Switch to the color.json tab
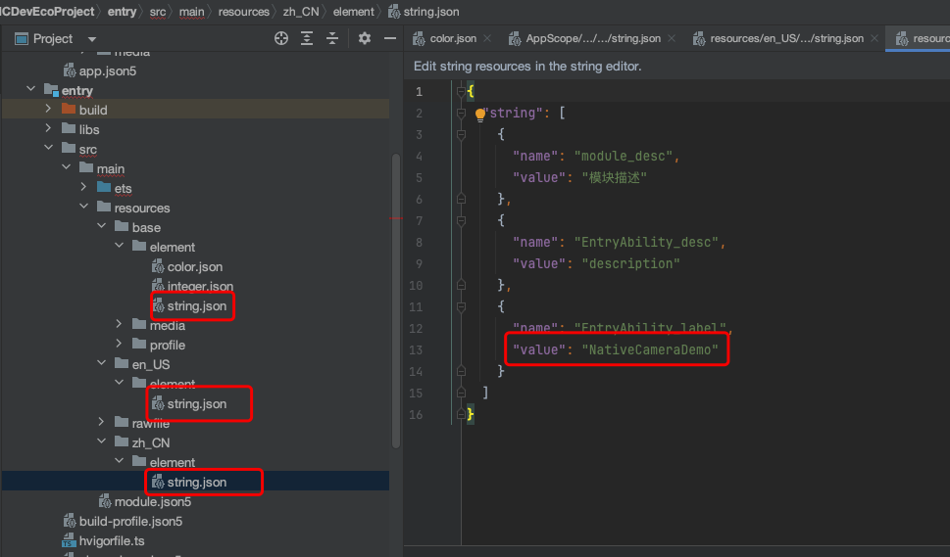This screenshot has height=557, width=950. click(x=453, y=39)
